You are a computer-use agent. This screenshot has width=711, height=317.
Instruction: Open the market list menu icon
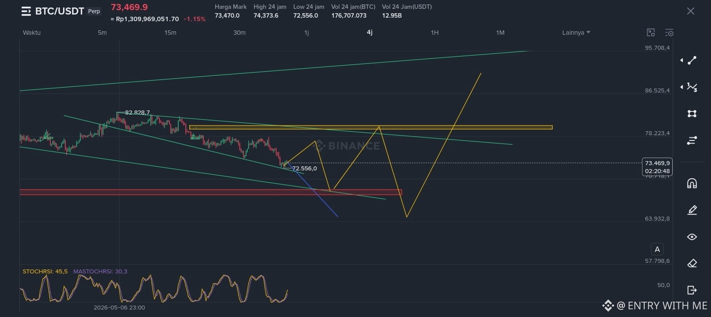pyautogui.click(x=26, y=11)
